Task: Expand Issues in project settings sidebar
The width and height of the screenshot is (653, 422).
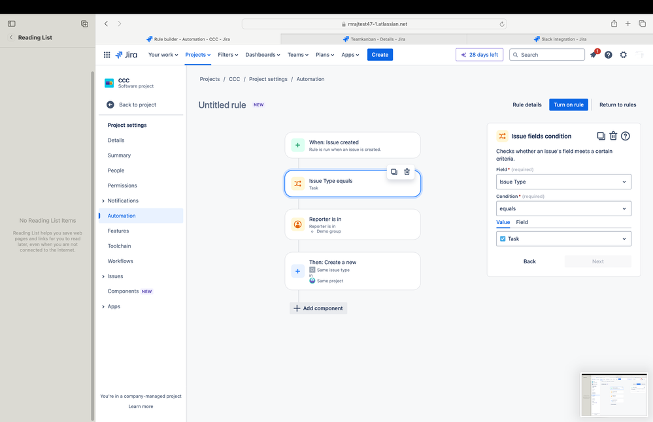Action: pyautogui.click(x=103, y=276)
